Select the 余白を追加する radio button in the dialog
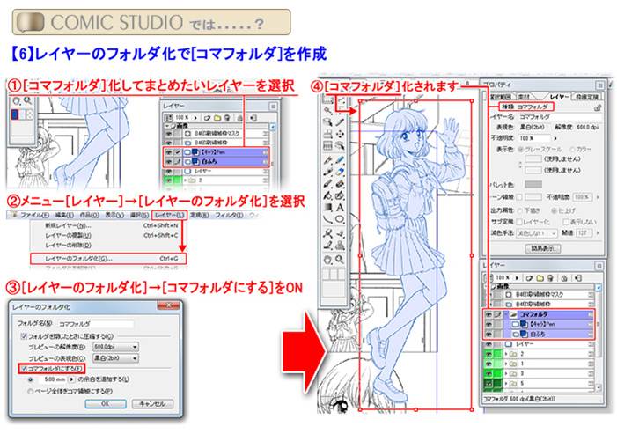The image size is (617, 434). tap(30, 379)
